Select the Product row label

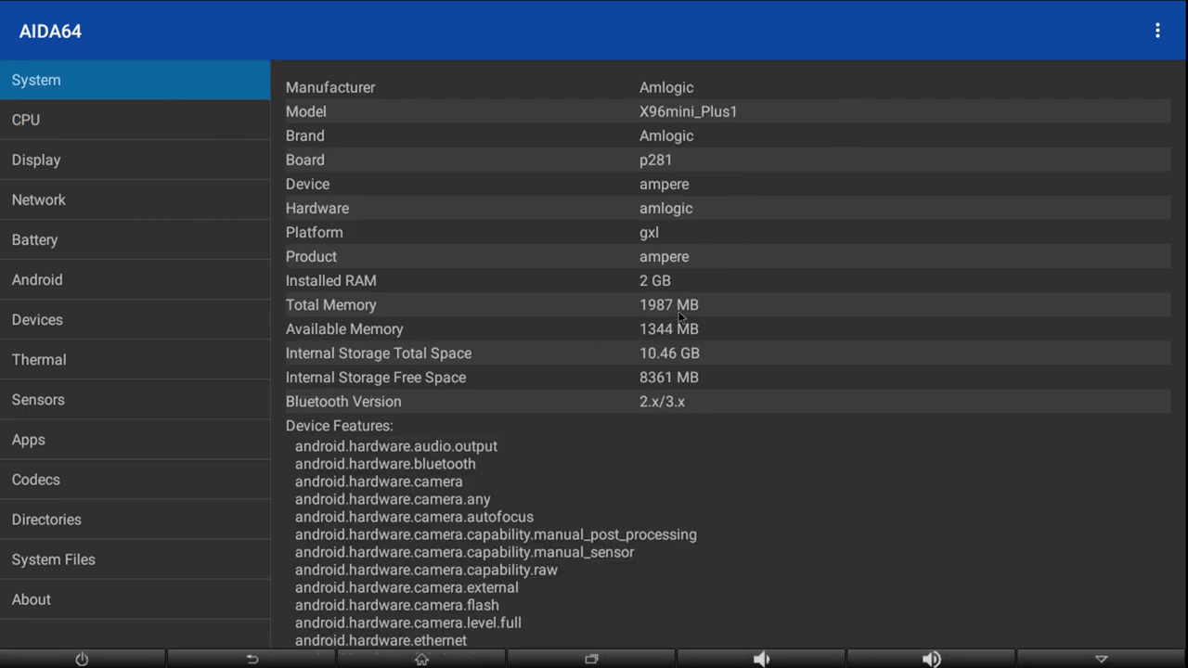pos(311,256)
